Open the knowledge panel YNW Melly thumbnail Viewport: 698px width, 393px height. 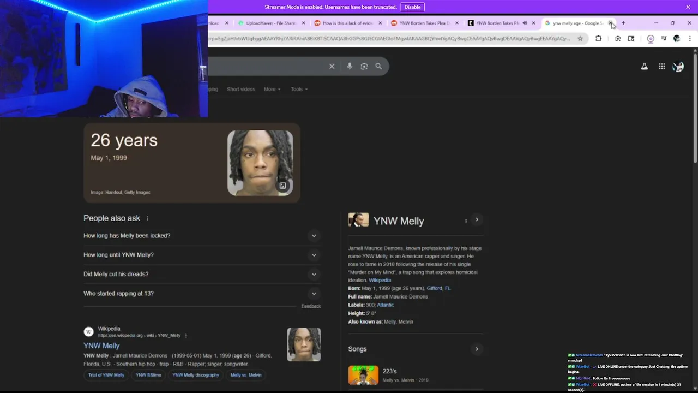pyautogui.click(x=358, y=219)
